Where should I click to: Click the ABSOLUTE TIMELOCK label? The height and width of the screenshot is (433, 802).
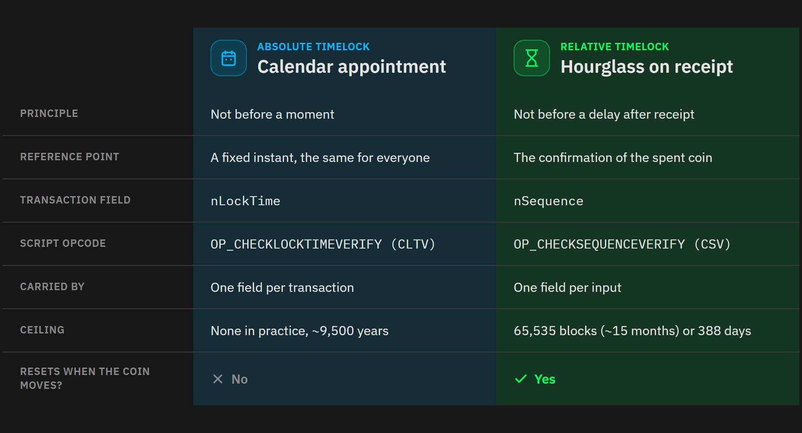(314, 47)
